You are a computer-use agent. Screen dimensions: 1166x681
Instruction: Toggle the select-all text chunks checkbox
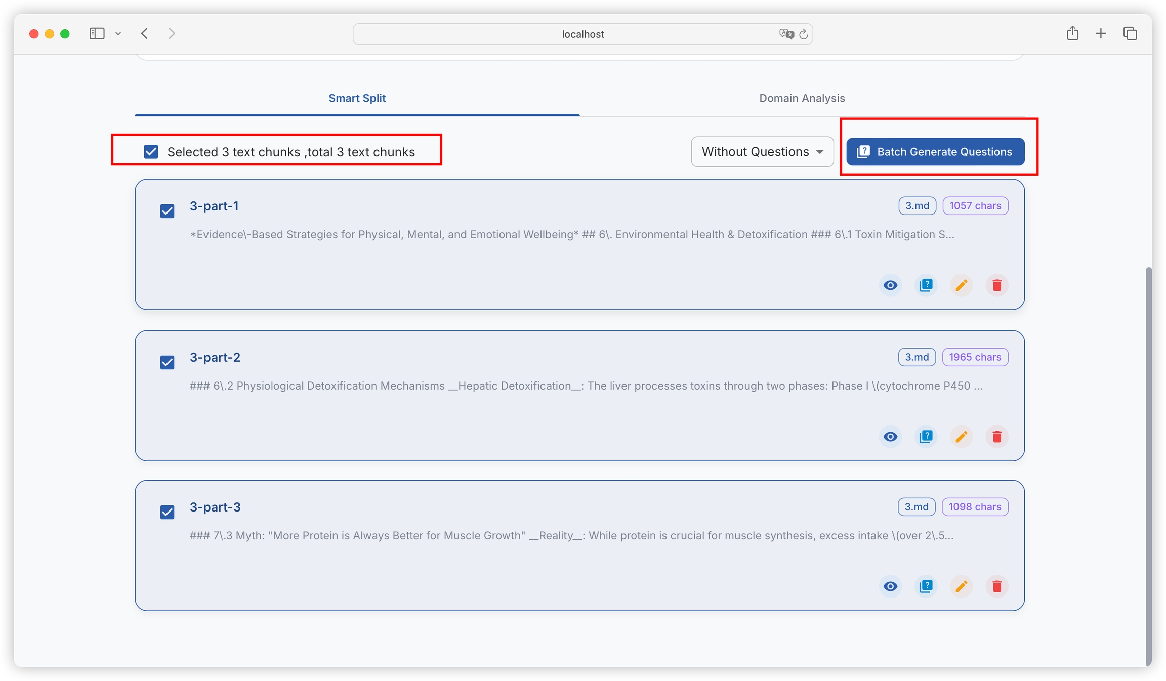click(151, 152)
